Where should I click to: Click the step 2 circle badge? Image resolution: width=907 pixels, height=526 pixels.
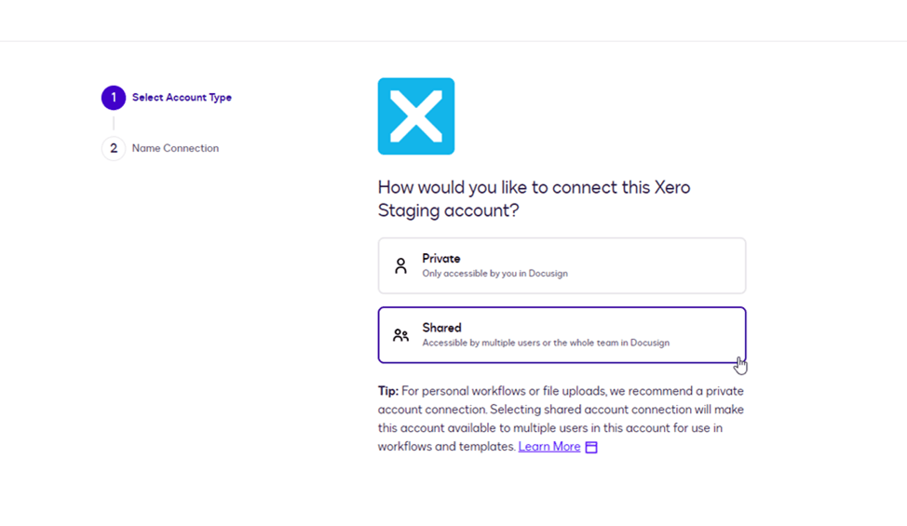click(114, 148)
